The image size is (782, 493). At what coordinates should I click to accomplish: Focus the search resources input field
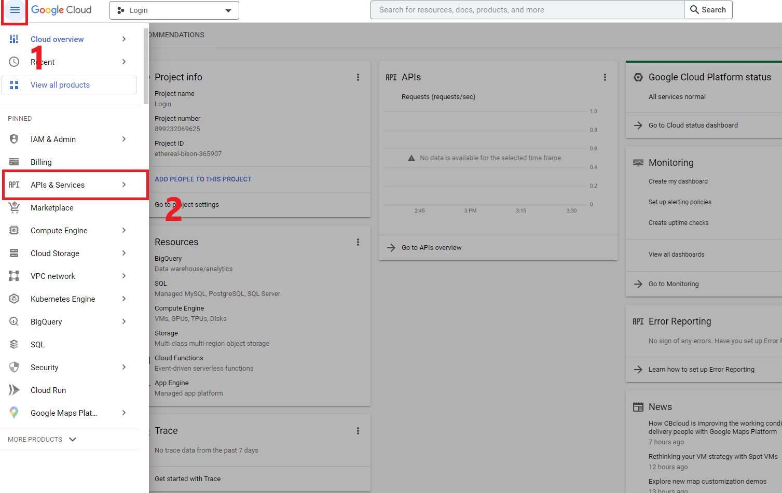(527, 10)
